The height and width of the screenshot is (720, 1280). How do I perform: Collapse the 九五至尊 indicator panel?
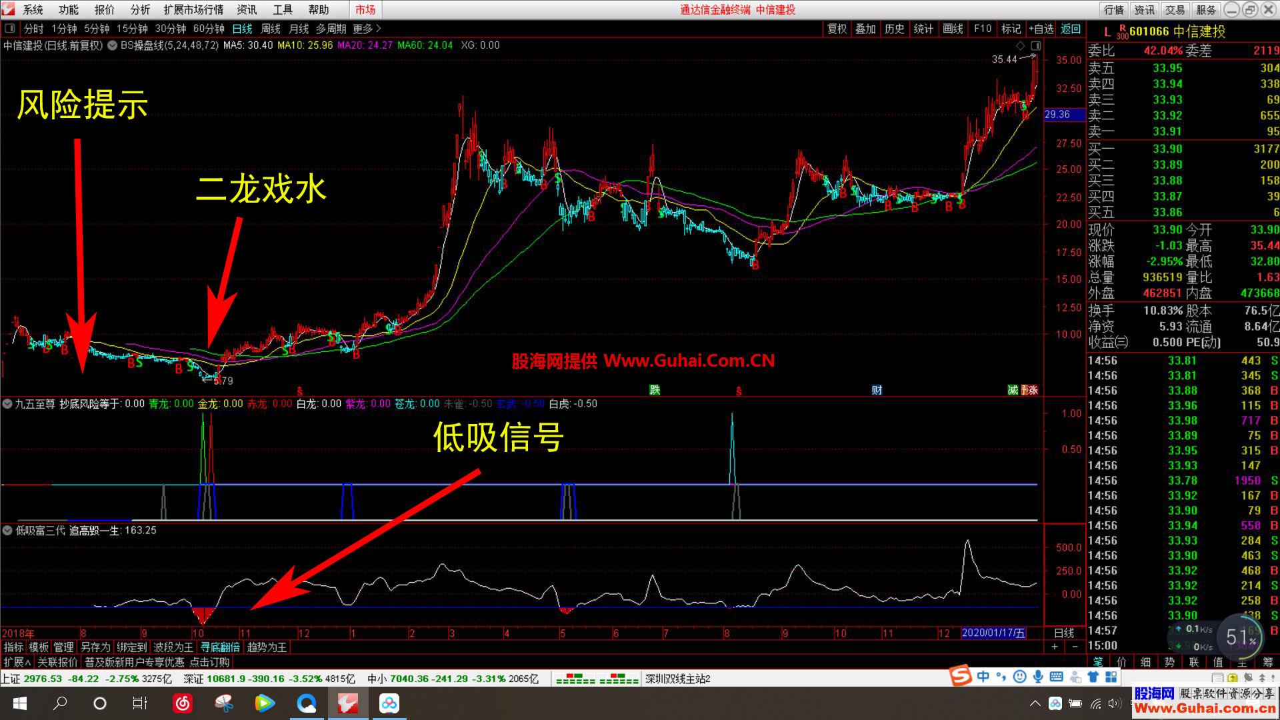[7, 403]
